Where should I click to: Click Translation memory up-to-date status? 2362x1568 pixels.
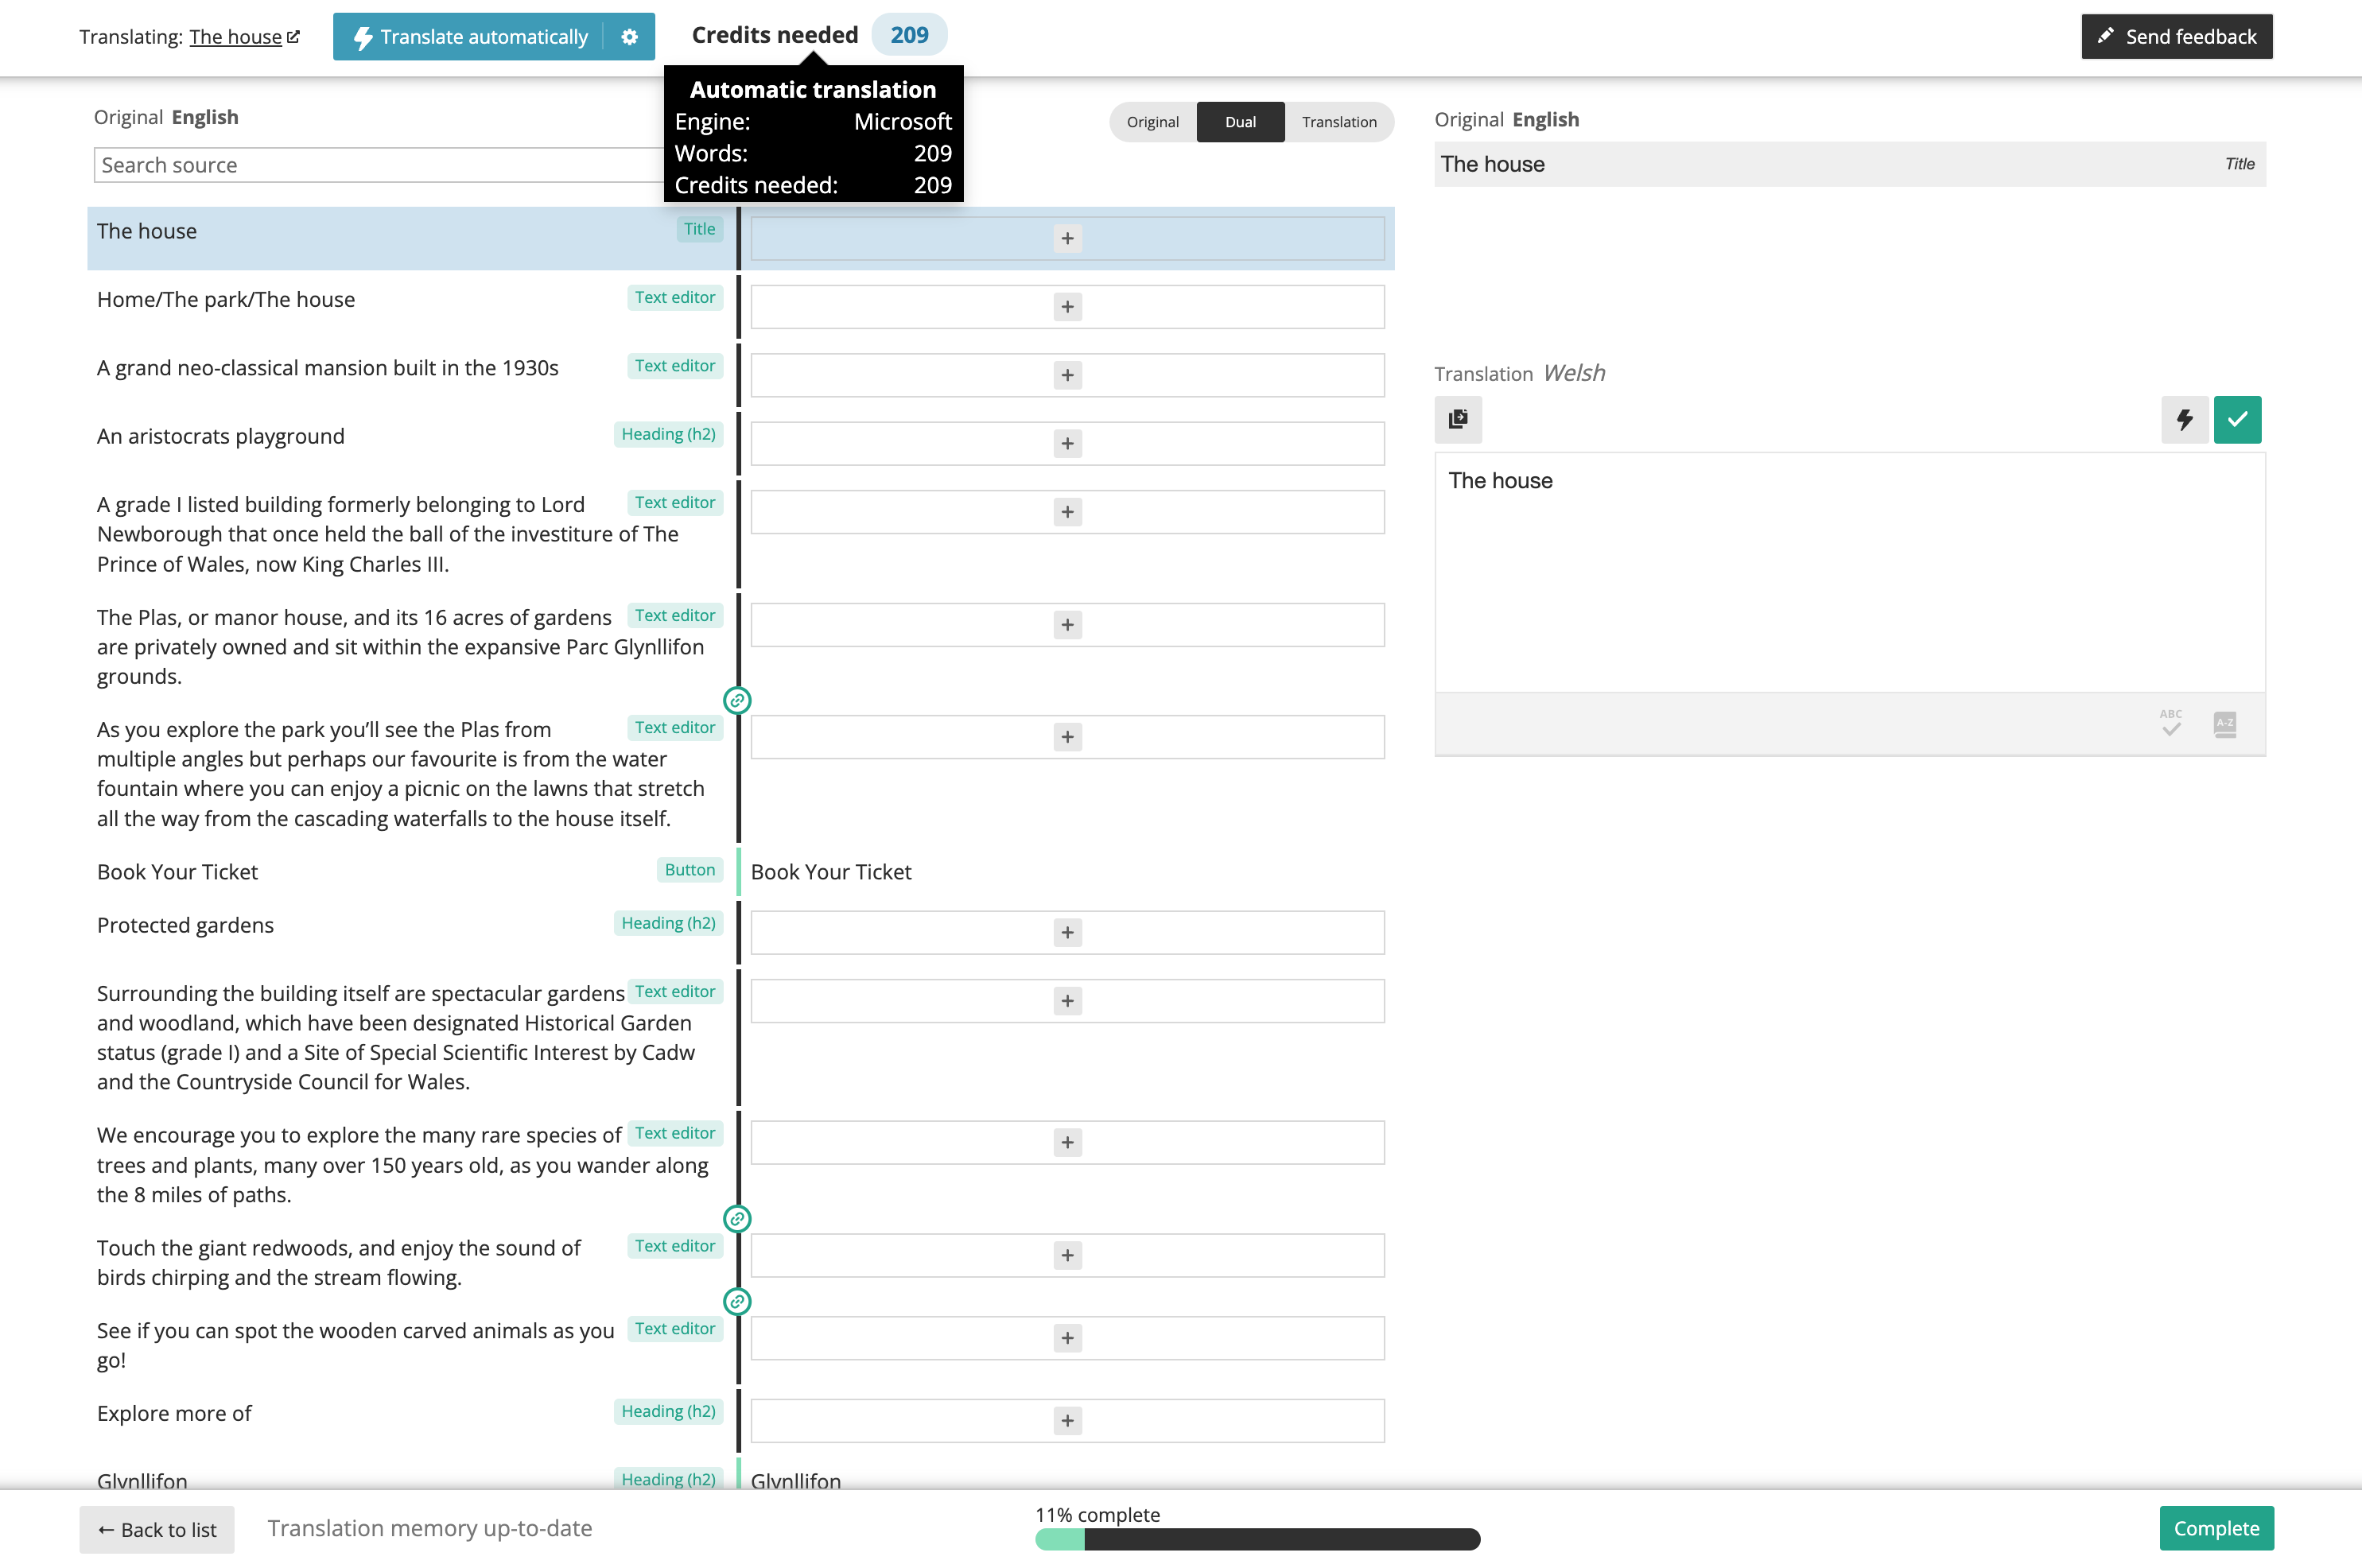[430, 1528]
